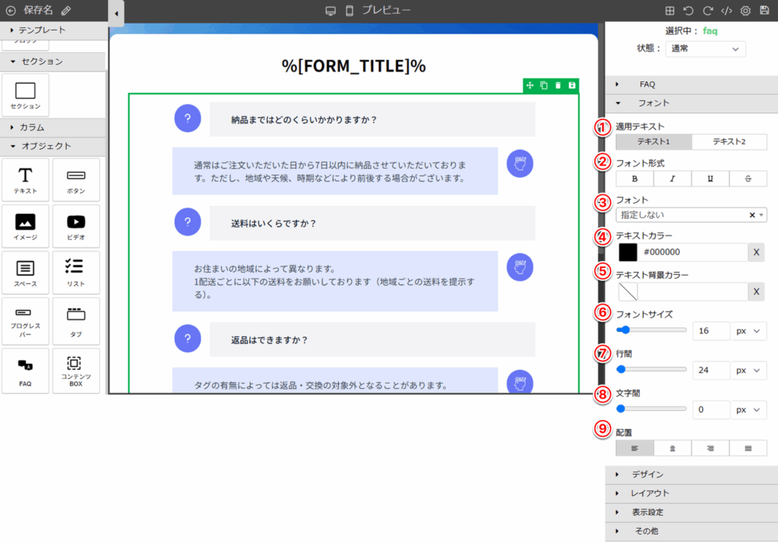The image size is (778, 543).
Task: Open the 状態 dropdown set to 通常
Action: pyautogui.click(x=705, y=49)
